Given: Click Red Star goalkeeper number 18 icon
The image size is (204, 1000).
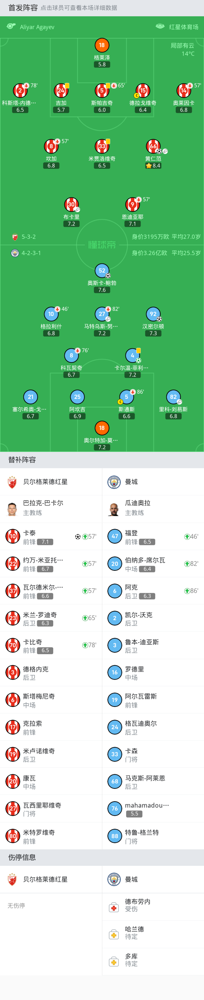Looking at the screenshot, I should coord(102,45).
